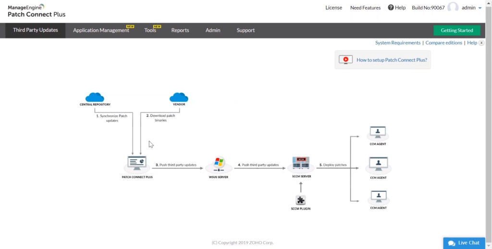The height and width of the screenshot is (249, 492).
Task: Click the bottom CCM Agent computer icon
Action: click(378, 197)
